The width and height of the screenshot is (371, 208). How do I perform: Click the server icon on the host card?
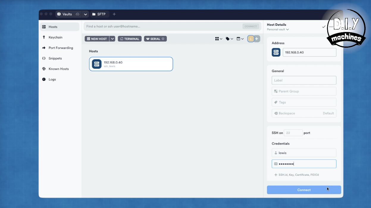97,64
